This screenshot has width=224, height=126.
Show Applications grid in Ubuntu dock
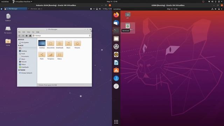(116, 122)
